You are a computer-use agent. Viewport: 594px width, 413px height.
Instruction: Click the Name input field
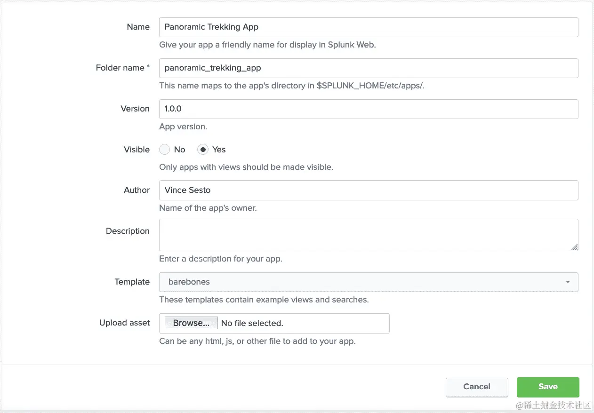tap(369, 27)
